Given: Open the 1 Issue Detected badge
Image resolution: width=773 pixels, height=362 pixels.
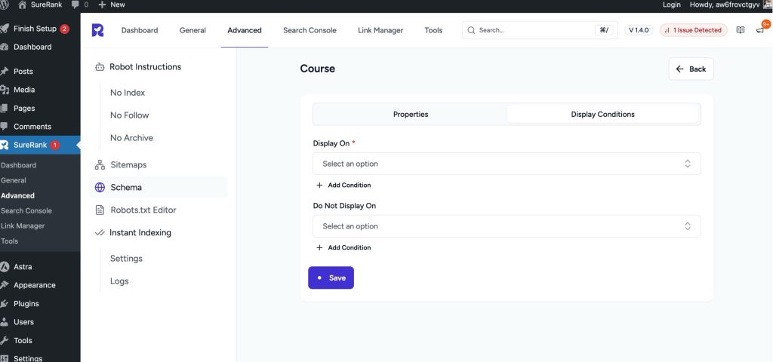Looking at the screenshot, I should click(692, 30).
